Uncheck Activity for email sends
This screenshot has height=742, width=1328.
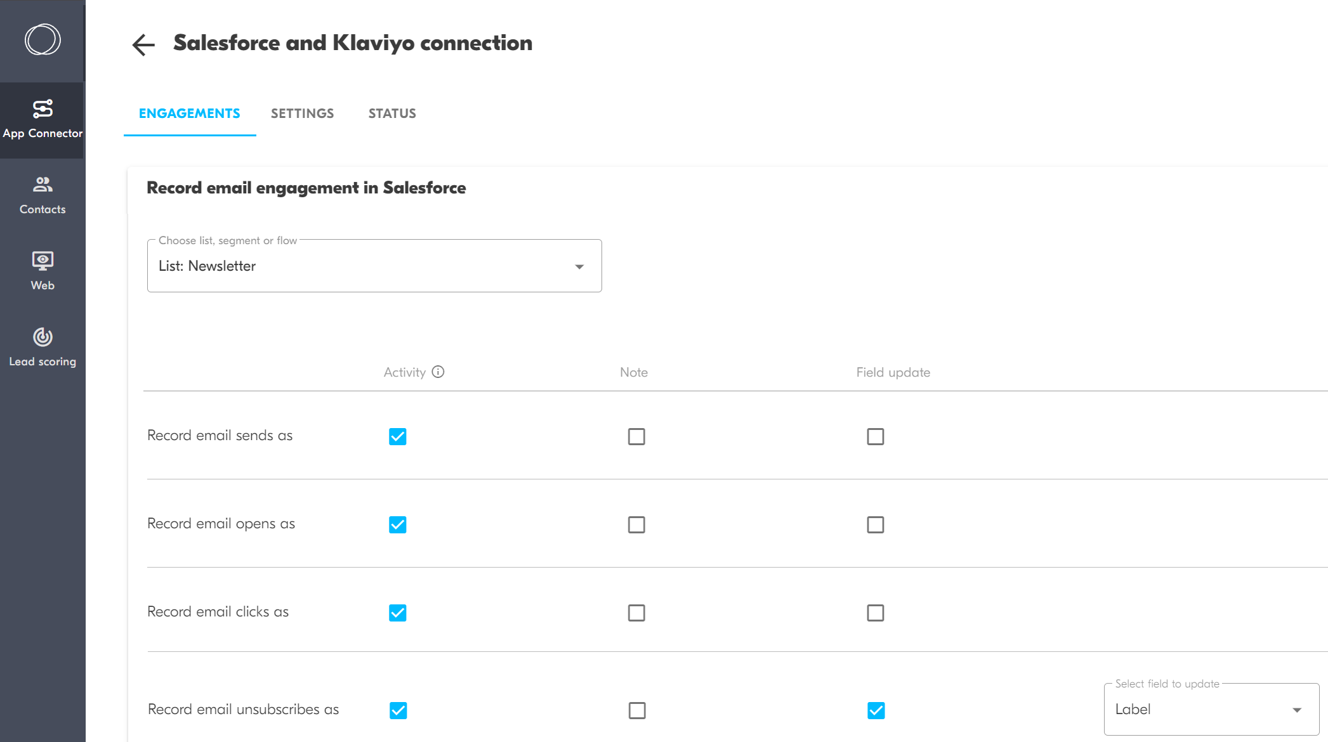(x=398, y=436)
